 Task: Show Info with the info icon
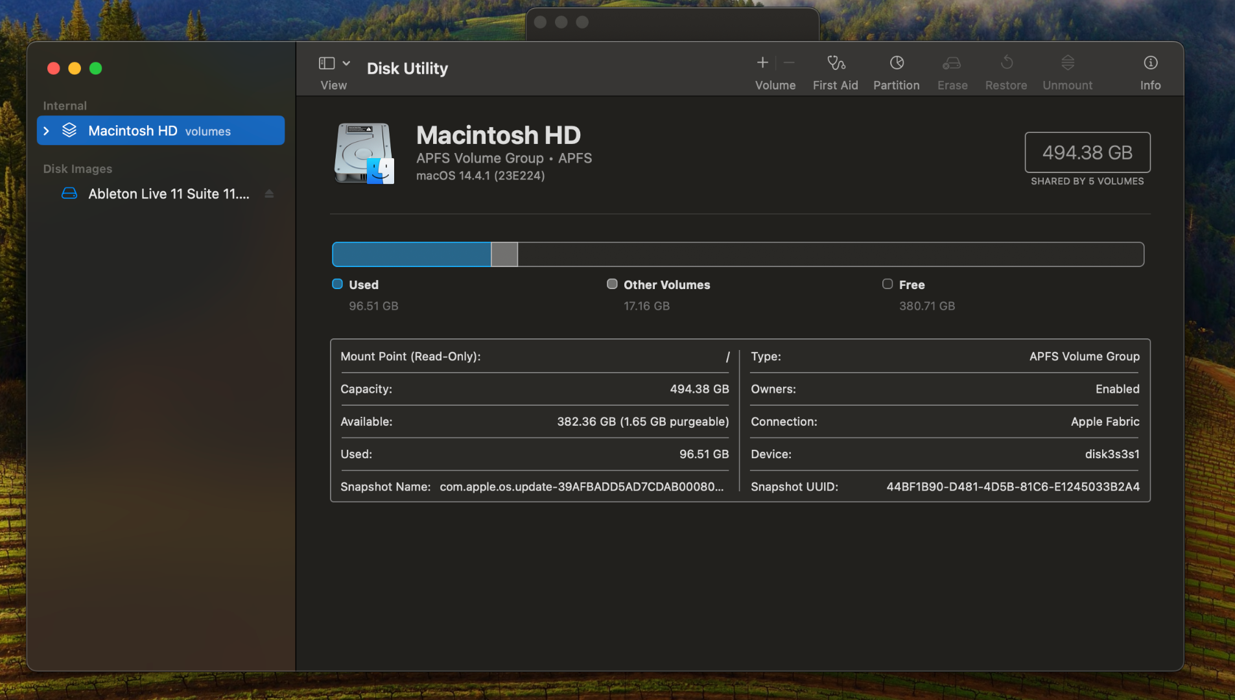point(1151,62)
